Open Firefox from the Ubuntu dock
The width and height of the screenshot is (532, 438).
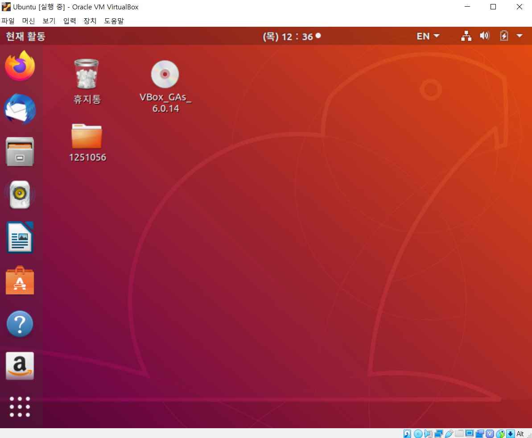coord(20,66)
